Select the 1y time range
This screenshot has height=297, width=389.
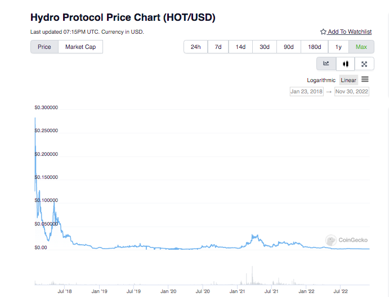[338, 47]
